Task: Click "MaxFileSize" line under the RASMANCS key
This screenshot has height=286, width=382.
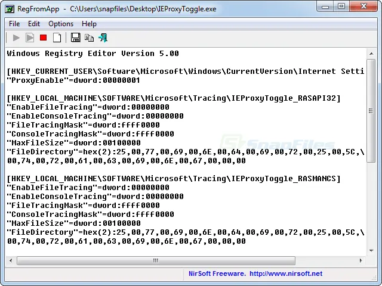Action: coord(74,223)
